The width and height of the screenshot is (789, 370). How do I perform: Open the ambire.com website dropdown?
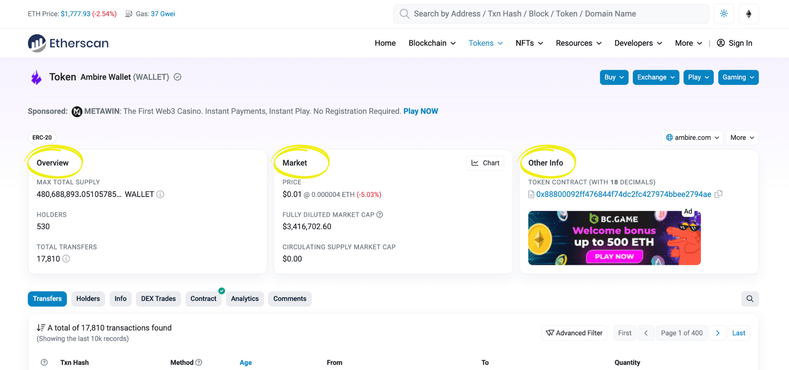pyautogui.click(x=692, y=137)
